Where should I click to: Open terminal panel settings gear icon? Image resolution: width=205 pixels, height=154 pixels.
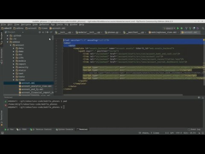click(199, 98)
